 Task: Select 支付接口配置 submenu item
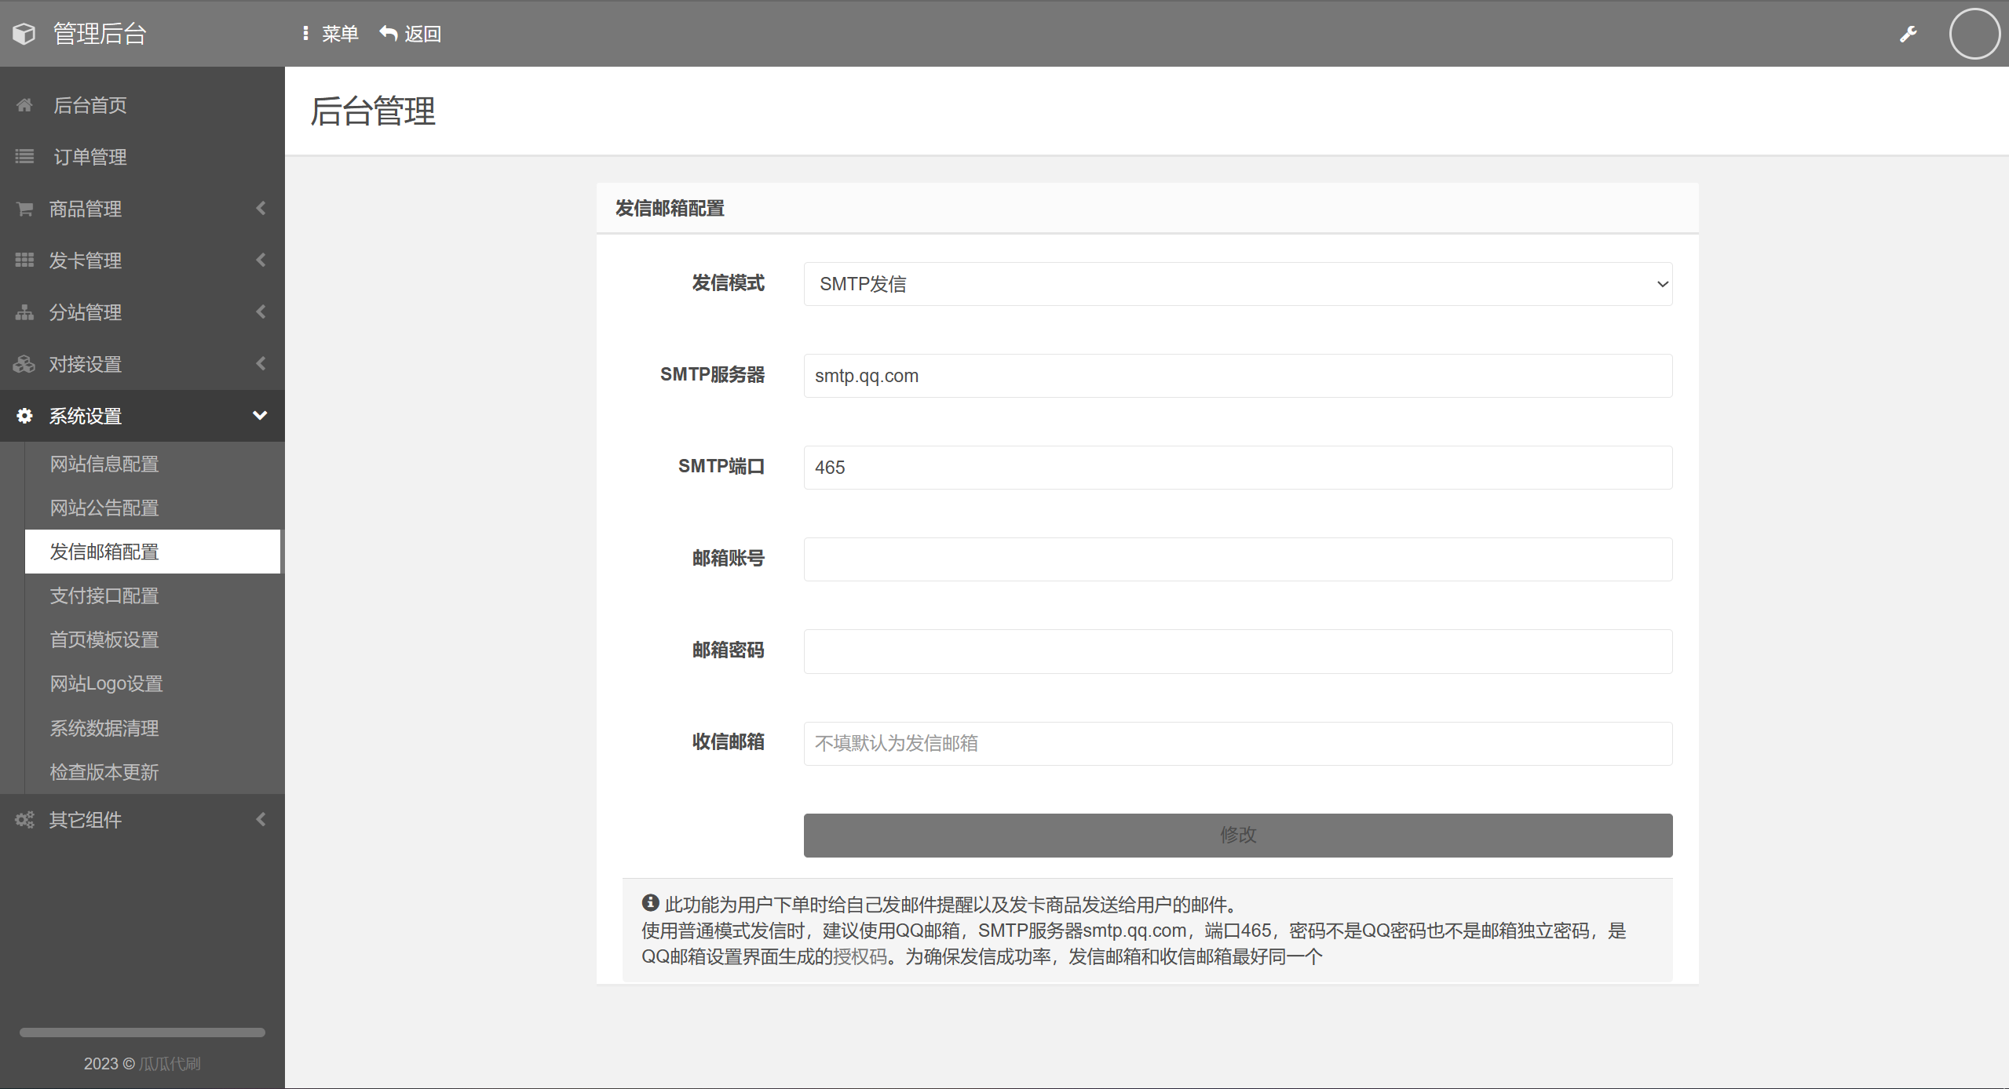[x=104, y=595]
